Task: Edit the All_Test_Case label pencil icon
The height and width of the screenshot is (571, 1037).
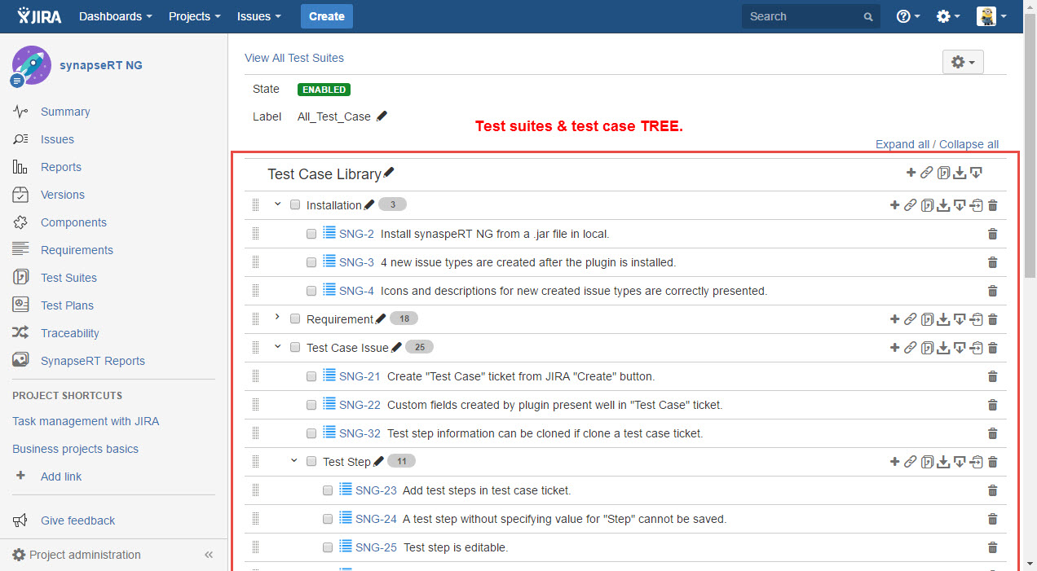Action: (382, 116)
